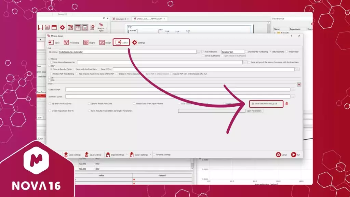350x197 pixels.
Task: Collapse the Expert section chevron
Action: 299,84
